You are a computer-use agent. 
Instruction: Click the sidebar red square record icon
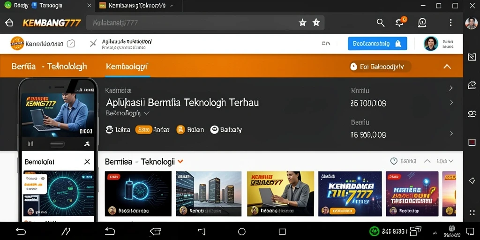(x=472, y=142)
